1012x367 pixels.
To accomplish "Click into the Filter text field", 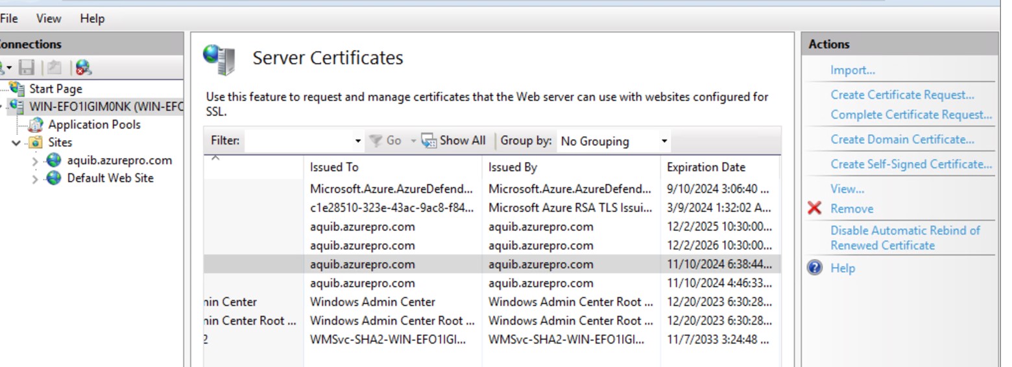I will pyautogui.click(x=298, y=141).
